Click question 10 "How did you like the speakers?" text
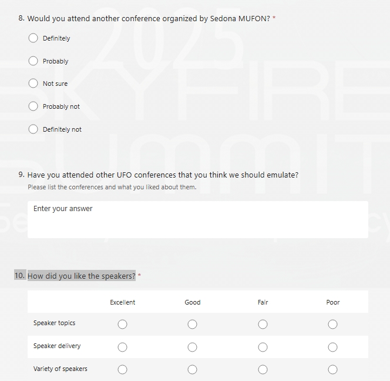The image size is (390, 381). [81, 276]
